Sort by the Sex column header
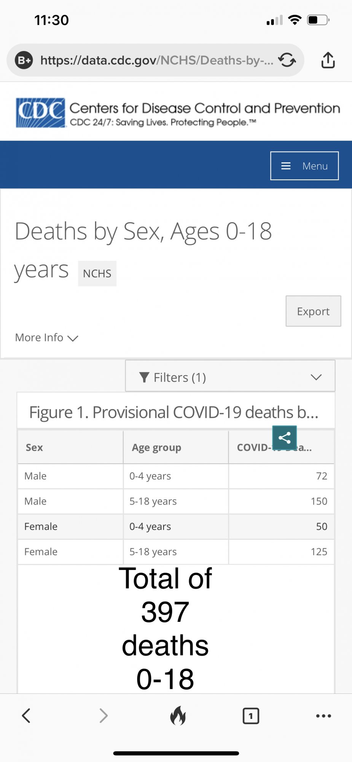This screenshot has width=352, height=762. (x=34, y=447)
